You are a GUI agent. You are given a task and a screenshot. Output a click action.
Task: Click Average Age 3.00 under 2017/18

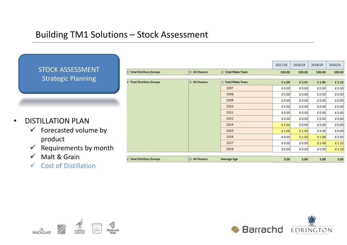[x=287, y=159]
